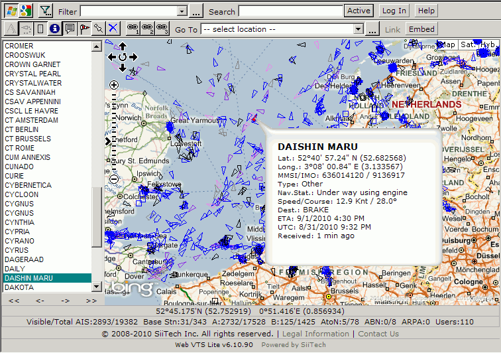This screenshot has width=501, height=353.
Task: Switch to the Hyb. view tab
Action: point(488,45)
